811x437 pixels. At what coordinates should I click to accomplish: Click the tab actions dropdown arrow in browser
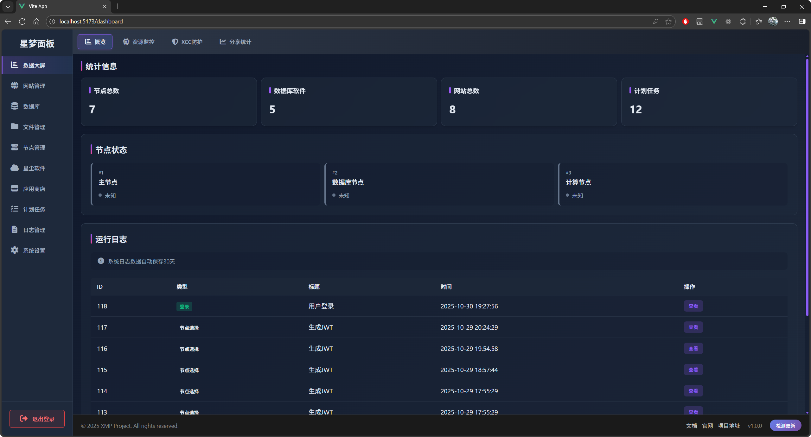(x=8, y=6)
